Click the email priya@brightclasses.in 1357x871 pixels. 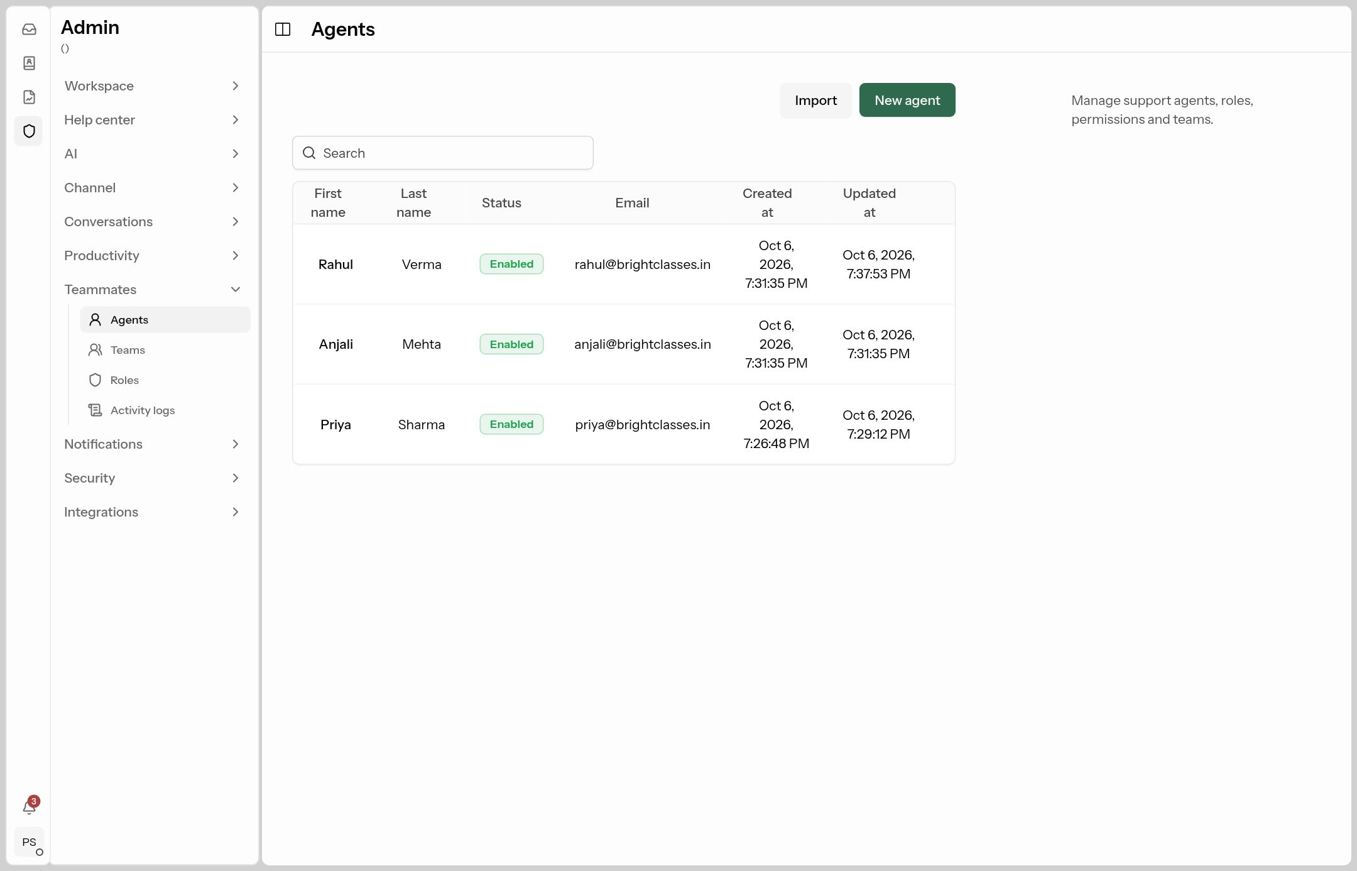(x=643, y=425)
